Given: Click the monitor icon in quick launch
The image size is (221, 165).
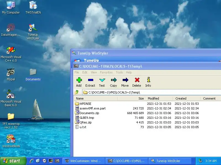Looking at the screenshot, I should [51, 161].
